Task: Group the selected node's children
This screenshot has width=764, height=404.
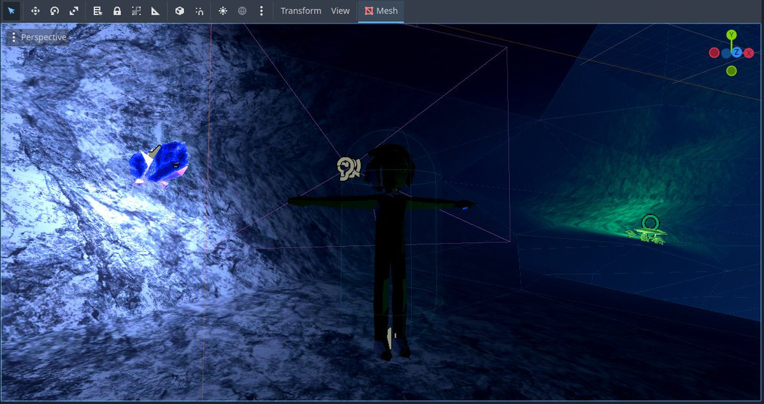Action: coord(136,11)
